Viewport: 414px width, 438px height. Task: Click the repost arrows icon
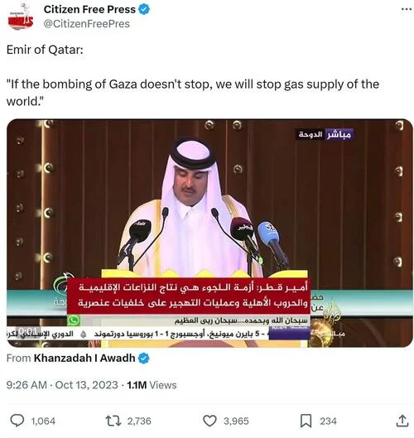click(x=113, y=421)
